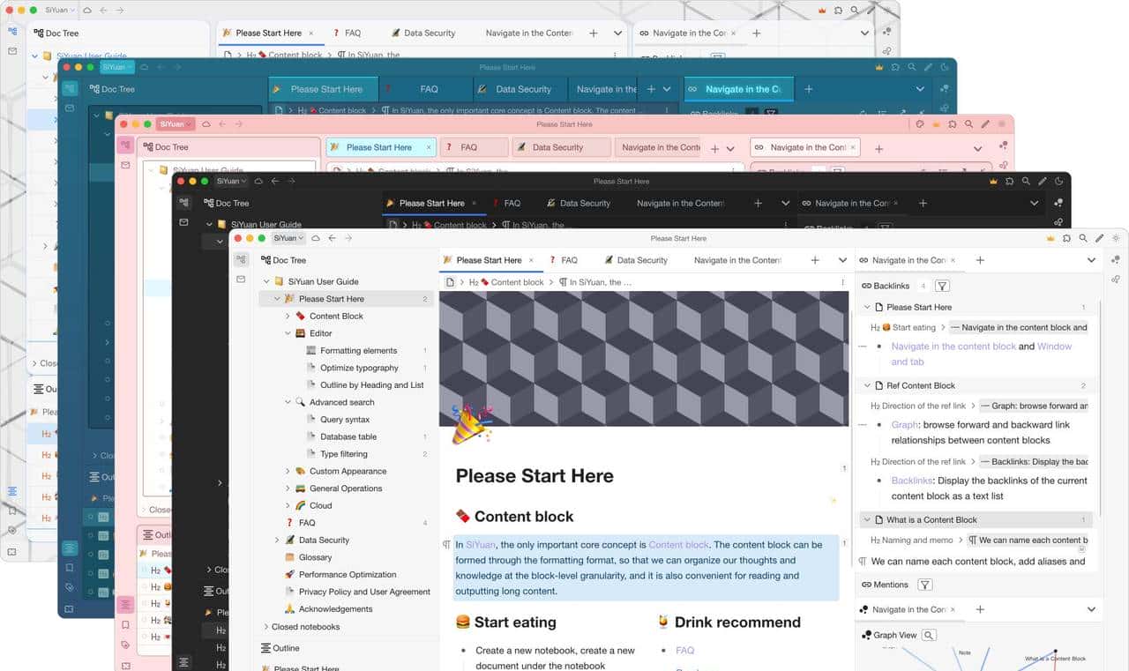Click the search icon in the white back window
The width and height of the screenshot is (1129, 671).
pyautogui.click(x=854, y=11)
